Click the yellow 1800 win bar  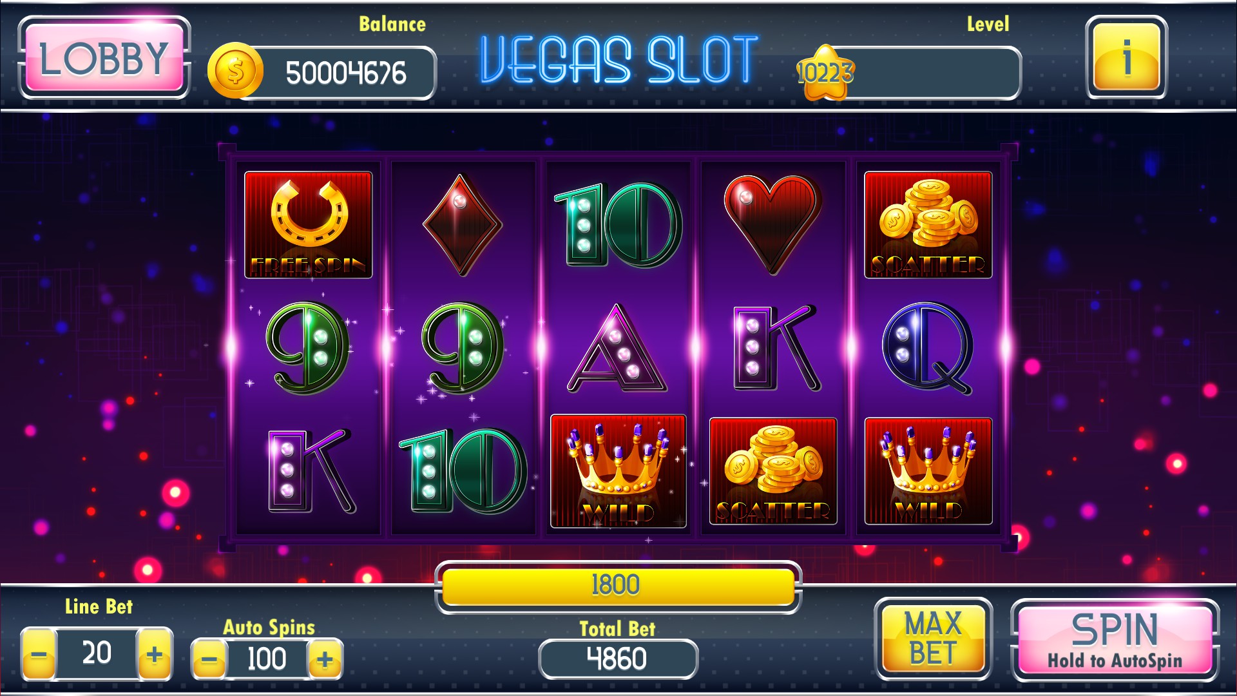coord(618,586)
